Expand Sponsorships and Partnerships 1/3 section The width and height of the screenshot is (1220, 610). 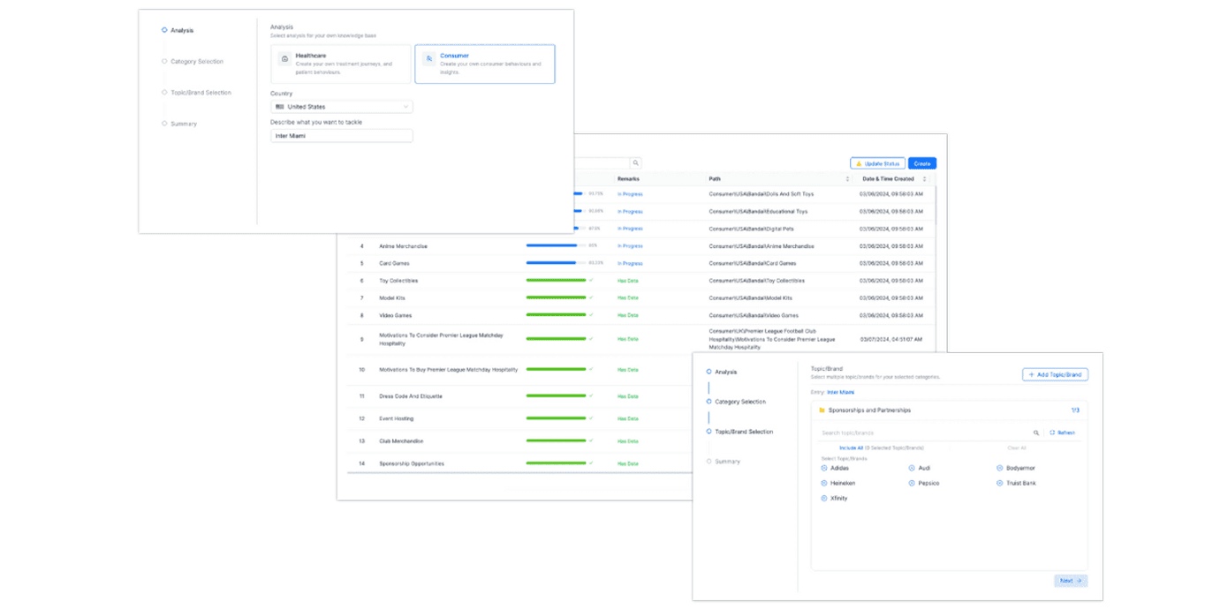click(x=1074, y=410)
